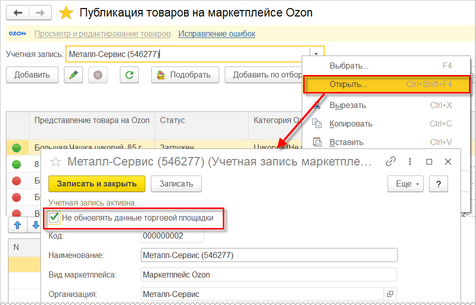Click the green refresh icon button
Screen dimensions: 476x305
pyautogui.click(x=129, y=74)
